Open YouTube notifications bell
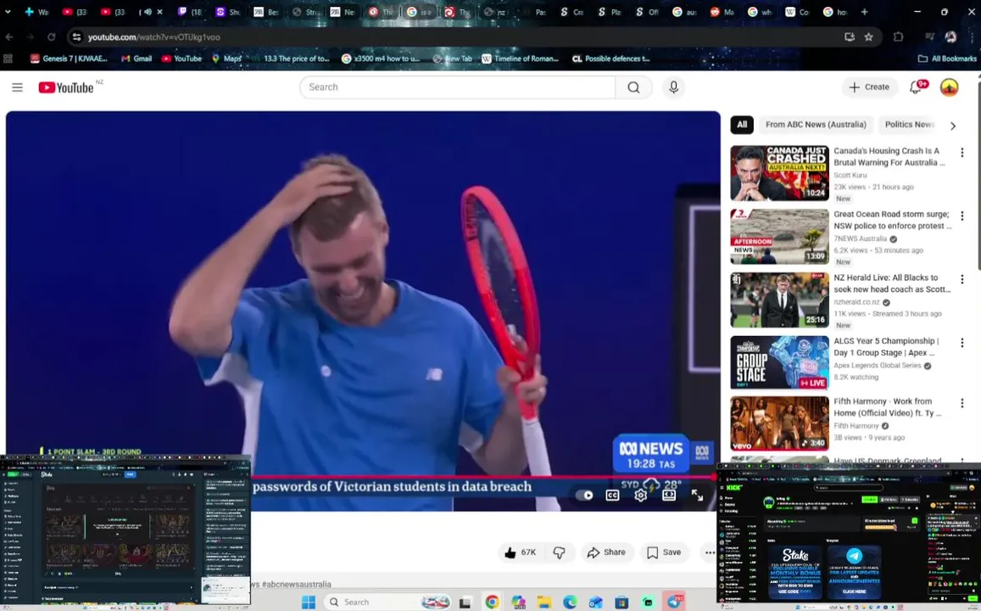Screen dimensions: 981x611 click(x=916, y=87)
